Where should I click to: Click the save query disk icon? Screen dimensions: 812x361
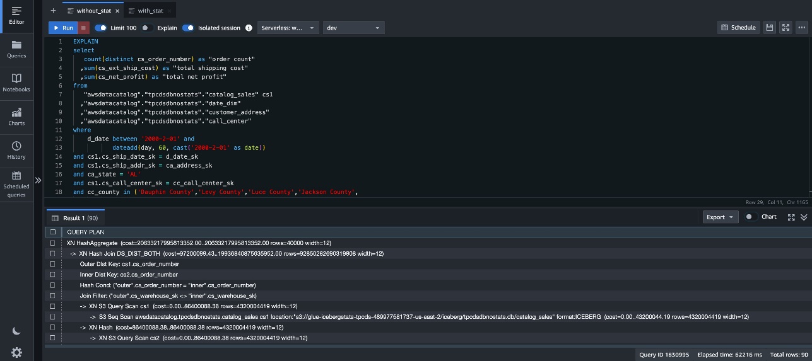coord(769,28)
